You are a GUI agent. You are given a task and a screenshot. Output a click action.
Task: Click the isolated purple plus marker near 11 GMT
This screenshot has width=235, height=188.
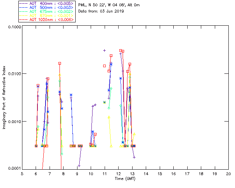click(x=104, y=51)
